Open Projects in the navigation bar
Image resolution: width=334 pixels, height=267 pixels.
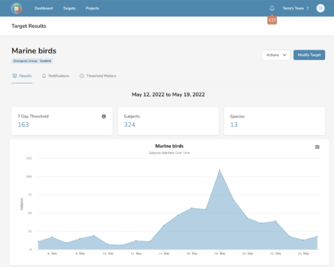92,8
